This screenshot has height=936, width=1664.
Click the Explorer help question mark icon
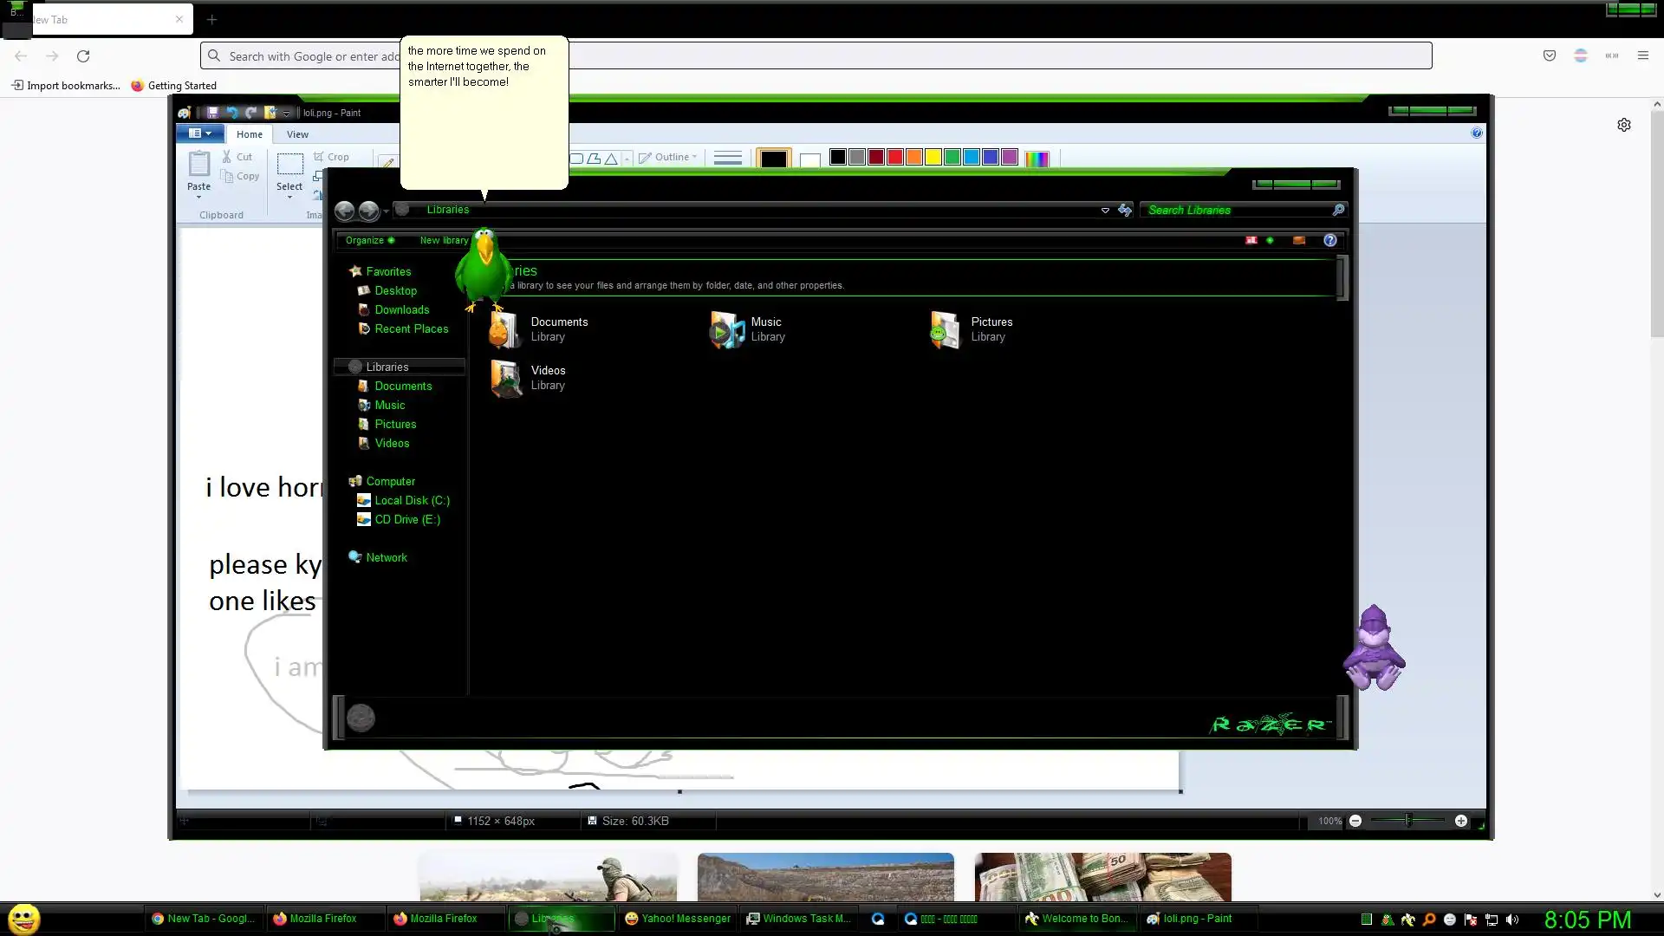(x=1329, y=240)
